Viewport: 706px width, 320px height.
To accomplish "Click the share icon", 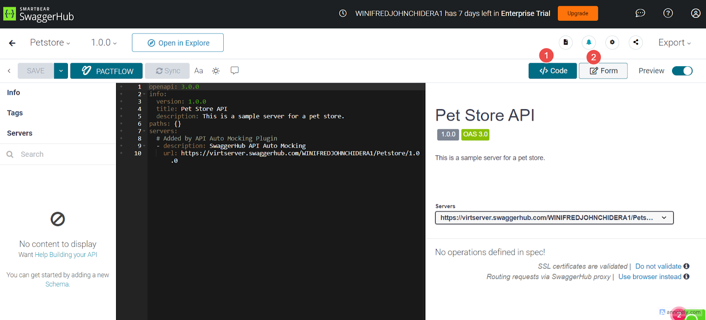I will pyautogui.click(x=635, y=42).
